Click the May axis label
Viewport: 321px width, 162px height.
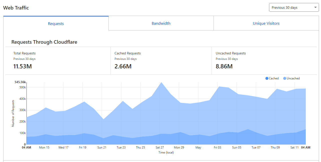click(198, 148)
